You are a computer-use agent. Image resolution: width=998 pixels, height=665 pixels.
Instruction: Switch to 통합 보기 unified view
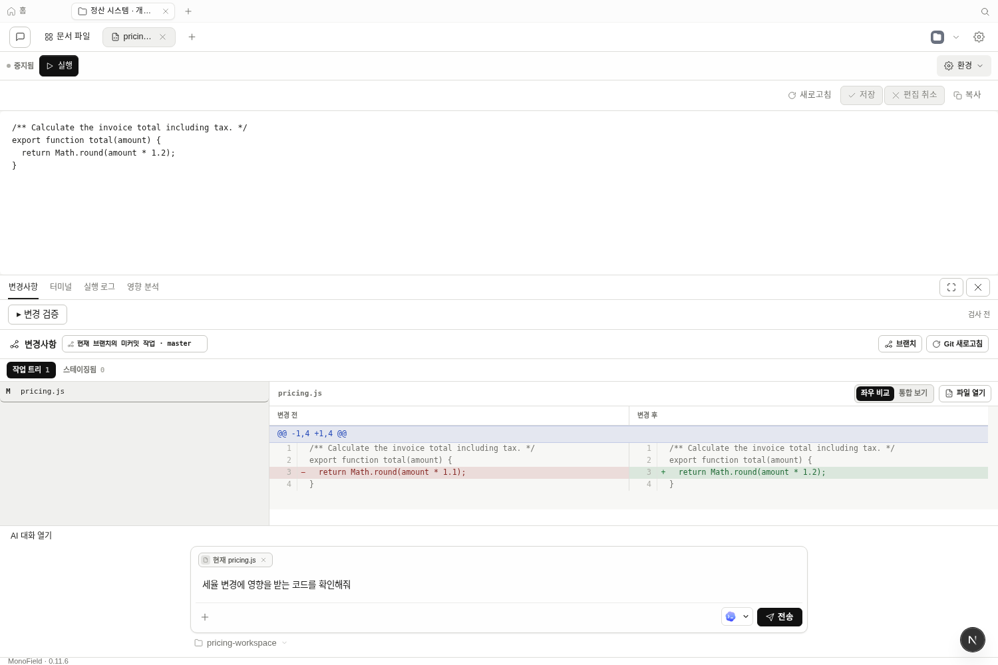click(913, 394)
